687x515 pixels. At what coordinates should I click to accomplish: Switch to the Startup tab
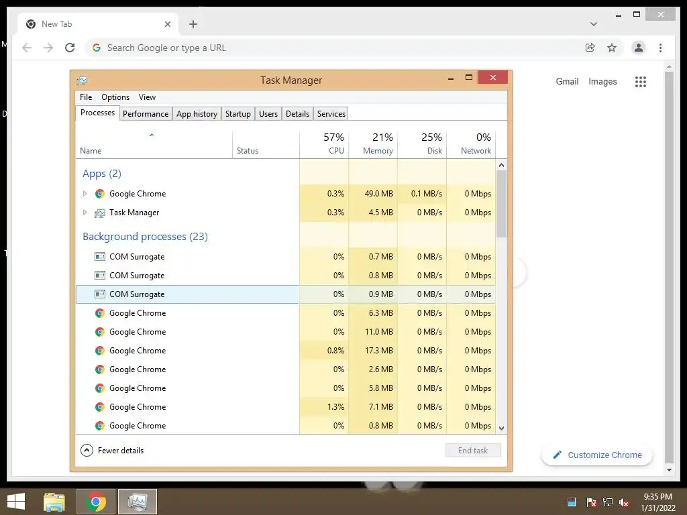coord(238,114)
